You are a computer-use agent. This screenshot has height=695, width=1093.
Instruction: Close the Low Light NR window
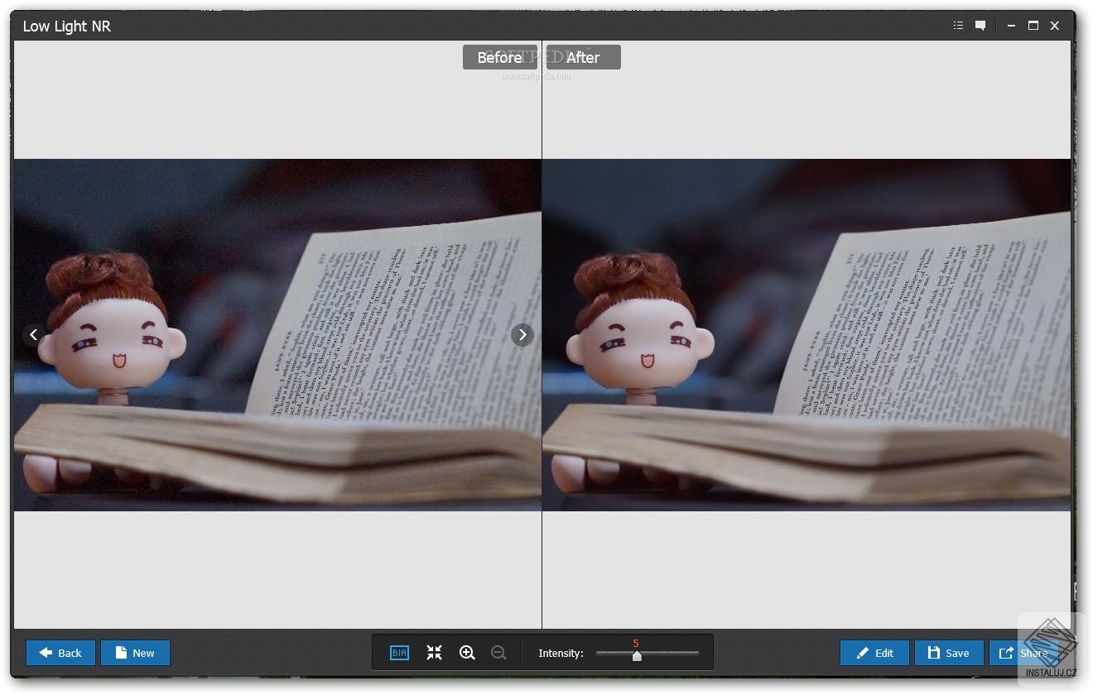pyautogui.click(x=1055, y=26)
